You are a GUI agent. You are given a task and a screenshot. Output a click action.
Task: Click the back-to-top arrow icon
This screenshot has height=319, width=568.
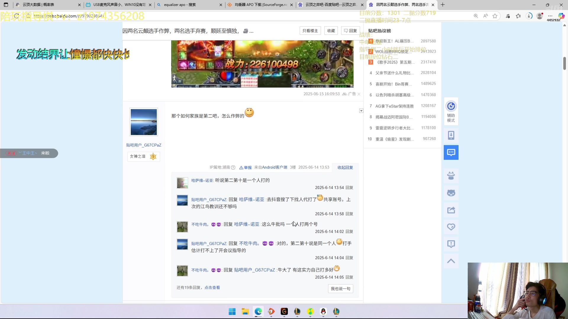pyautogui.click(x=451, y=261)
